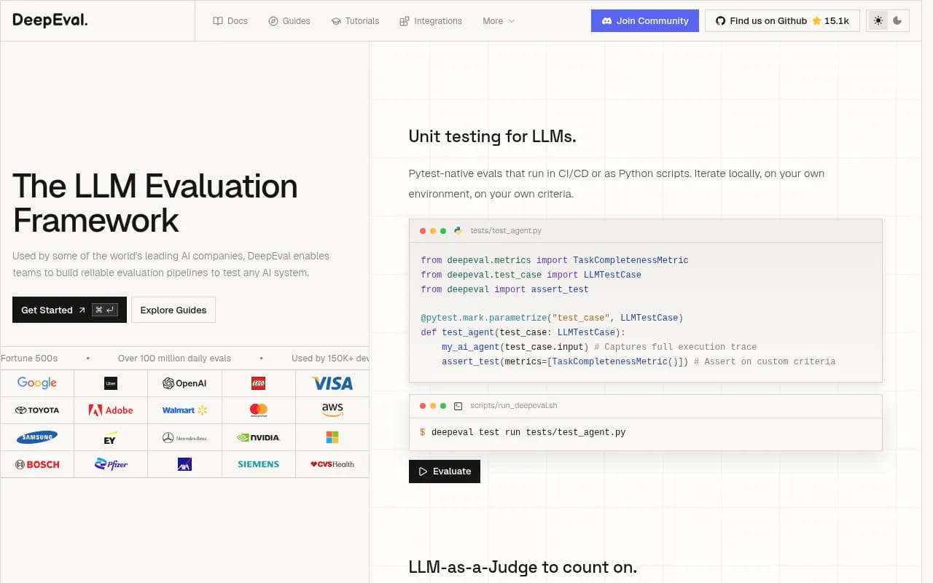Click the 'Used by some of the world's leading' paragraph

tap(171, 265)
